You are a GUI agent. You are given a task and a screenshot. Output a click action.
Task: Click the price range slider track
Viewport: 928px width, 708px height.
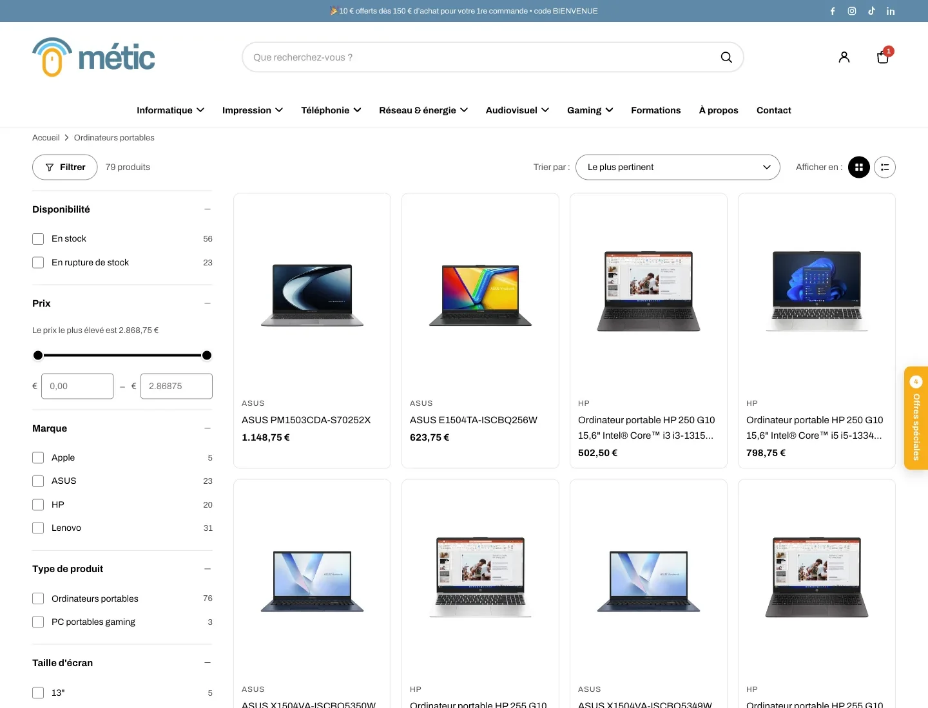point(122,356)
